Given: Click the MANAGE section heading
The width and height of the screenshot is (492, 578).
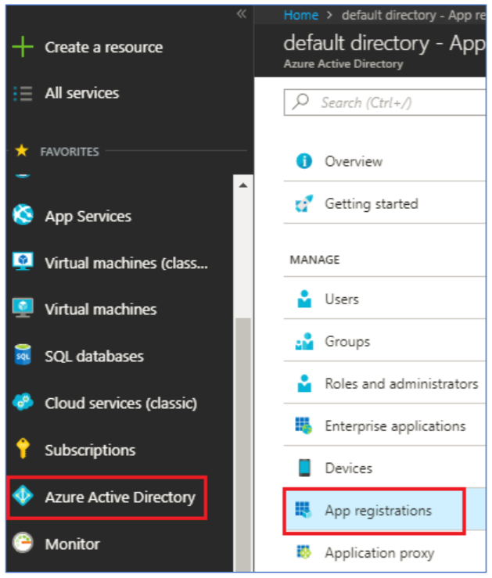Looking at the screenshot, I should tap(314, 260).
